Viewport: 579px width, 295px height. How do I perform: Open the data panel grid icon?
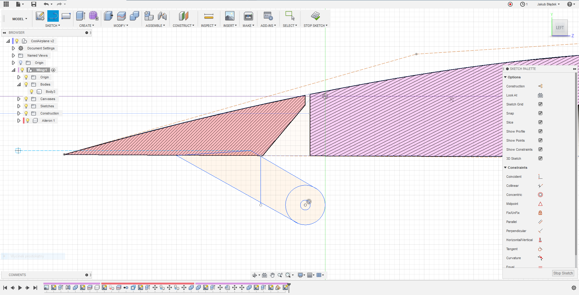tap(6, 4)
